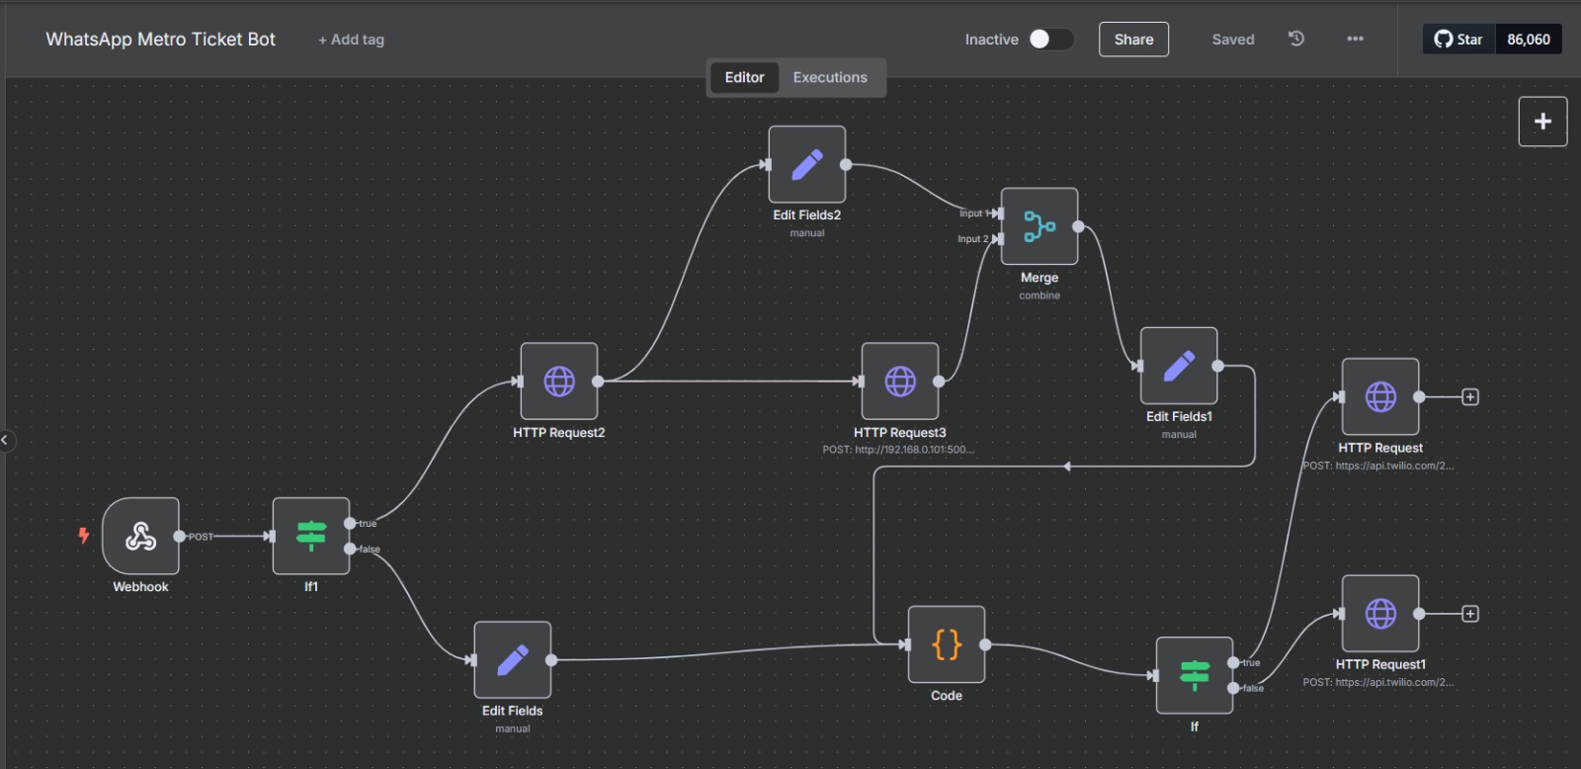The height and width of the screenshot is (769, 1581).
Task: Open the Edit Fields2 node
Action: coord(806,164)
